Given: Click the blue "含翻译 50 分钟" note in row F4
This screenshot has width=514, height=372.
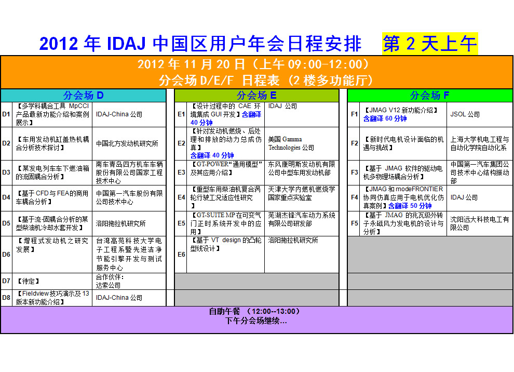Looking at the screenshot, I should tap(410, 206).
